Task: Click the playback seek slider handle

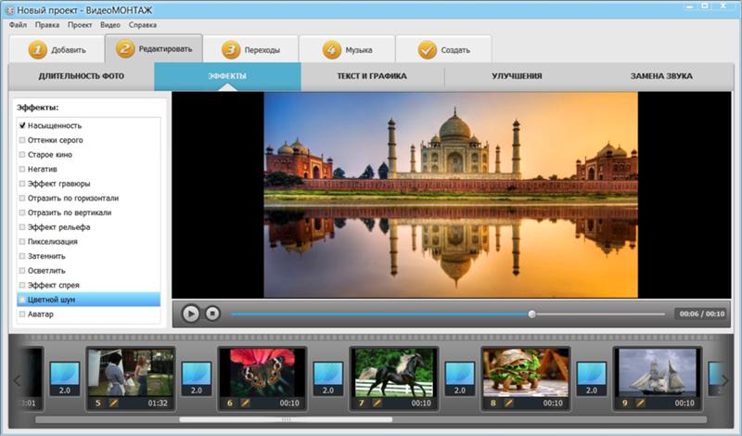Action: click(531, 314)
